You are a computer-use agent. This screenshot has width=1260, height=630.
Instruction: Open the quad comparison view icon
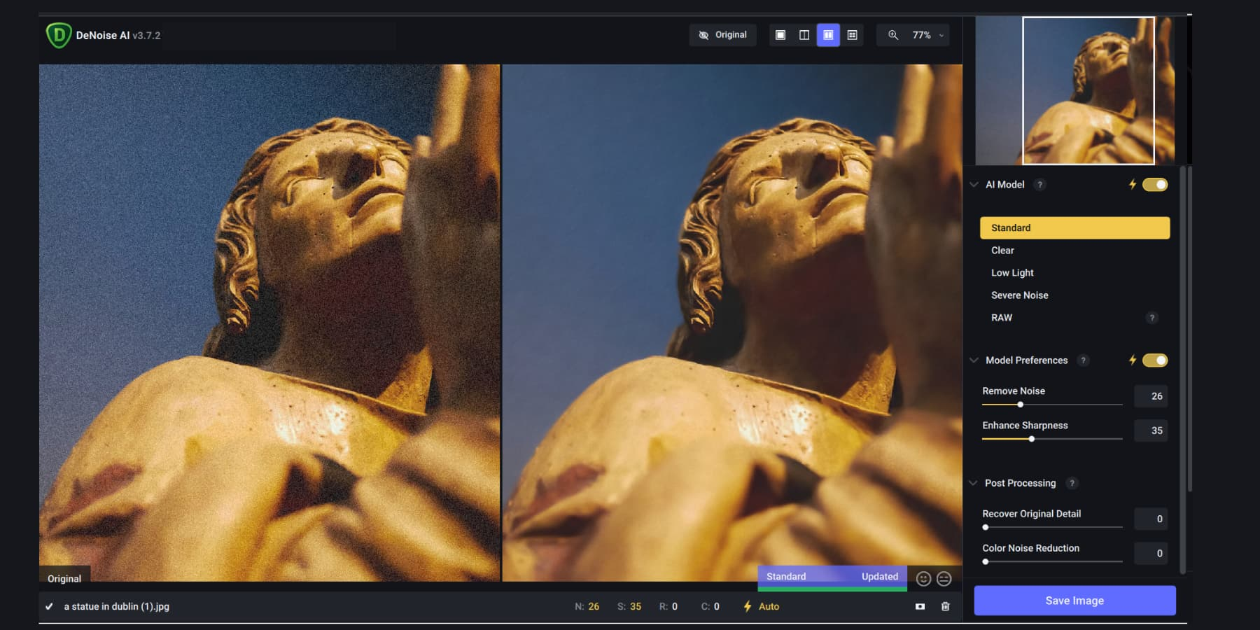point(852,34)
